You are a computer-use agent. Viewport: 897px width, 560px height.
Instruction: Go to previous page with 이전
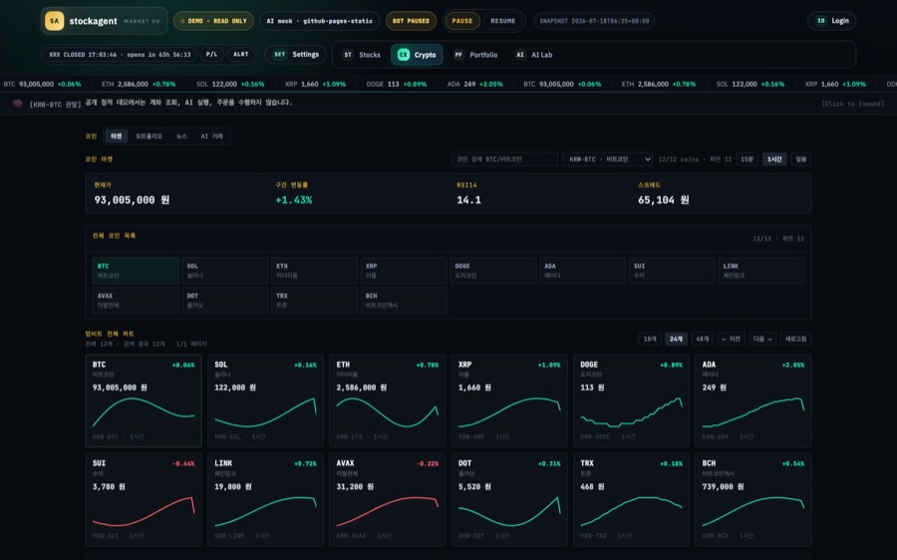(x=732, y=339)
